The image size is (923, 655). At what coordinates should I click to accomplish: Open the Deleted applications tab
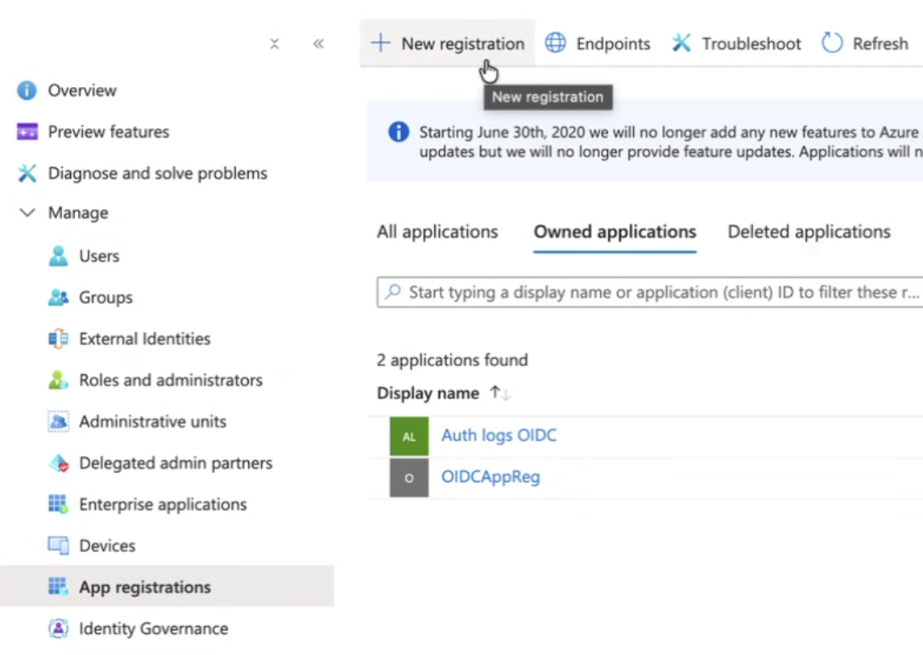809,231
